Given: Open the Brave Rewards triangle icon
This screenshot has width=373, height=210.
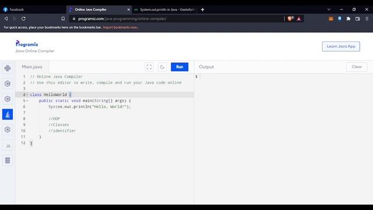Looking at the screenshot, I should click(299, 19).
